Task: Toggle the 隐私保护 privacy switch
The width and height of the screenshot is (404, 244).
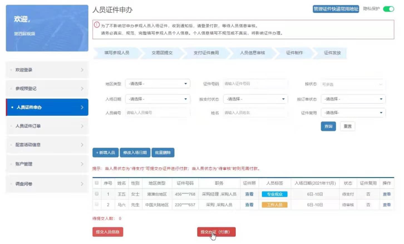Action: (388, 9)
